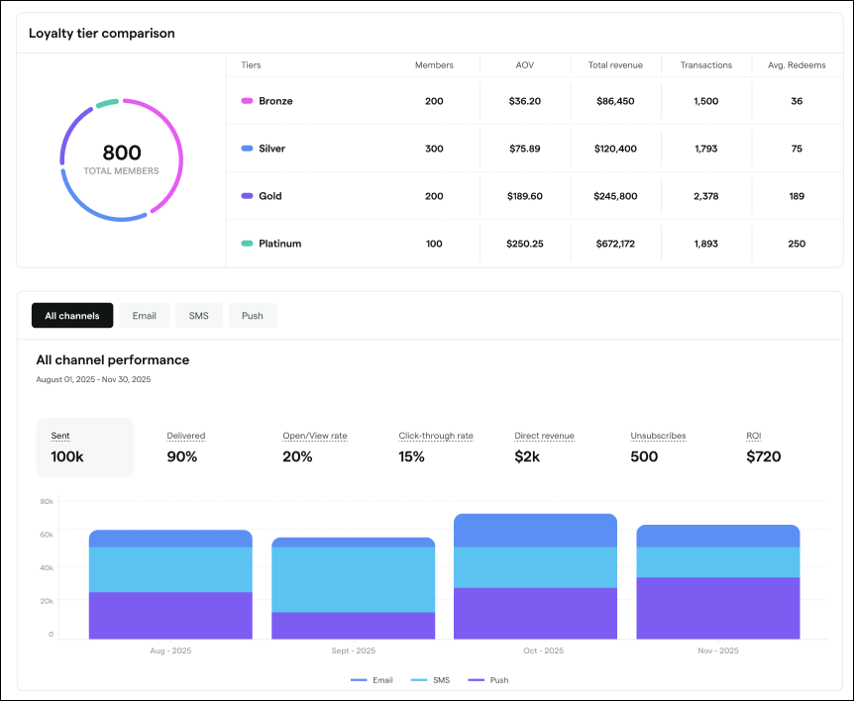The image size is (854, 701).
Task: Select the Unsubscribes metric
Action: click(x=658, y=448)
